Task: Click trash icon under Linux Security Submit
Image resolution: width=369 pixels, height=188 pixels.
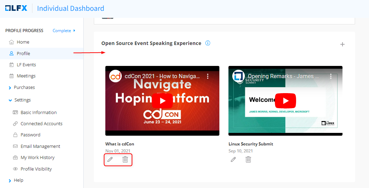Action: coord(248,159)
